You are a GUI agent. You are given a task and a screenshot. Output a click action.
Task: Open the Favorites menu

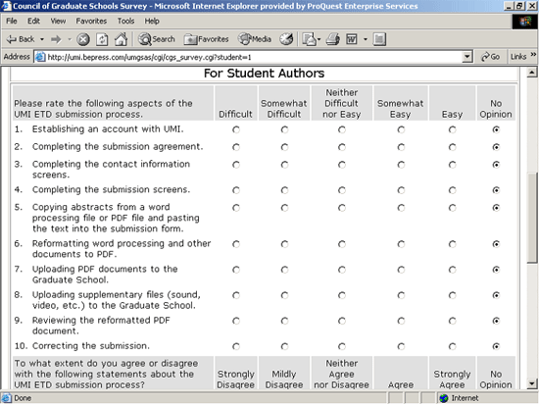point(91,22)
